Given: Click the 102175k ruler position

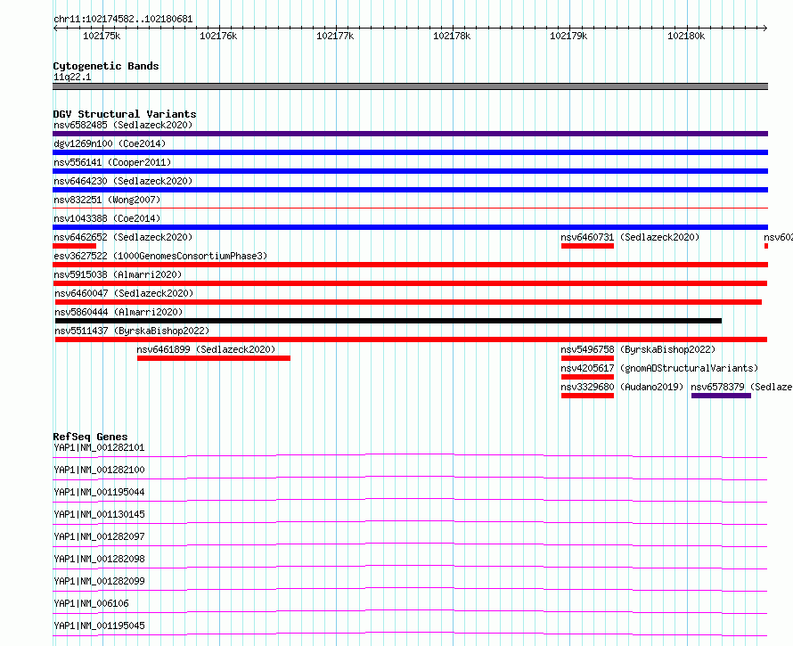Looking at the screenshot, I should 102,36.
